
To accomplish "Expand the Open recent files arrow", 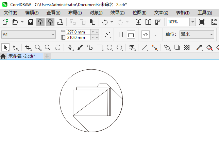I will pos(22,22).
